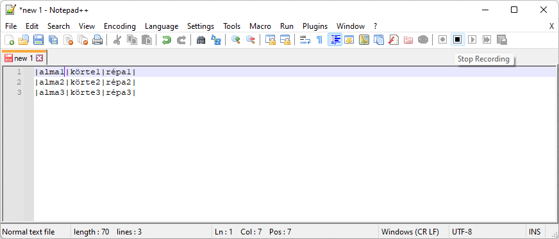This screenshot has width=559, height=239.
Task: Close the current document via toolbar icon
Action: pos(68,40)
